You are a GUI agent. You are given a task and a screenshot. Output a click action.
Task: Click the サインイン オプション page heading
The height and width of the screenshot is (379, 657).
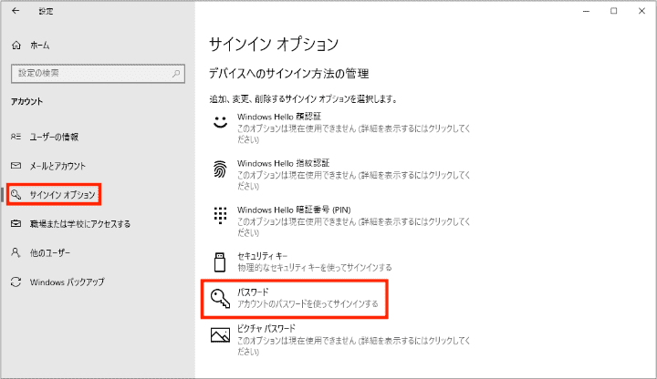coord(274,44)
